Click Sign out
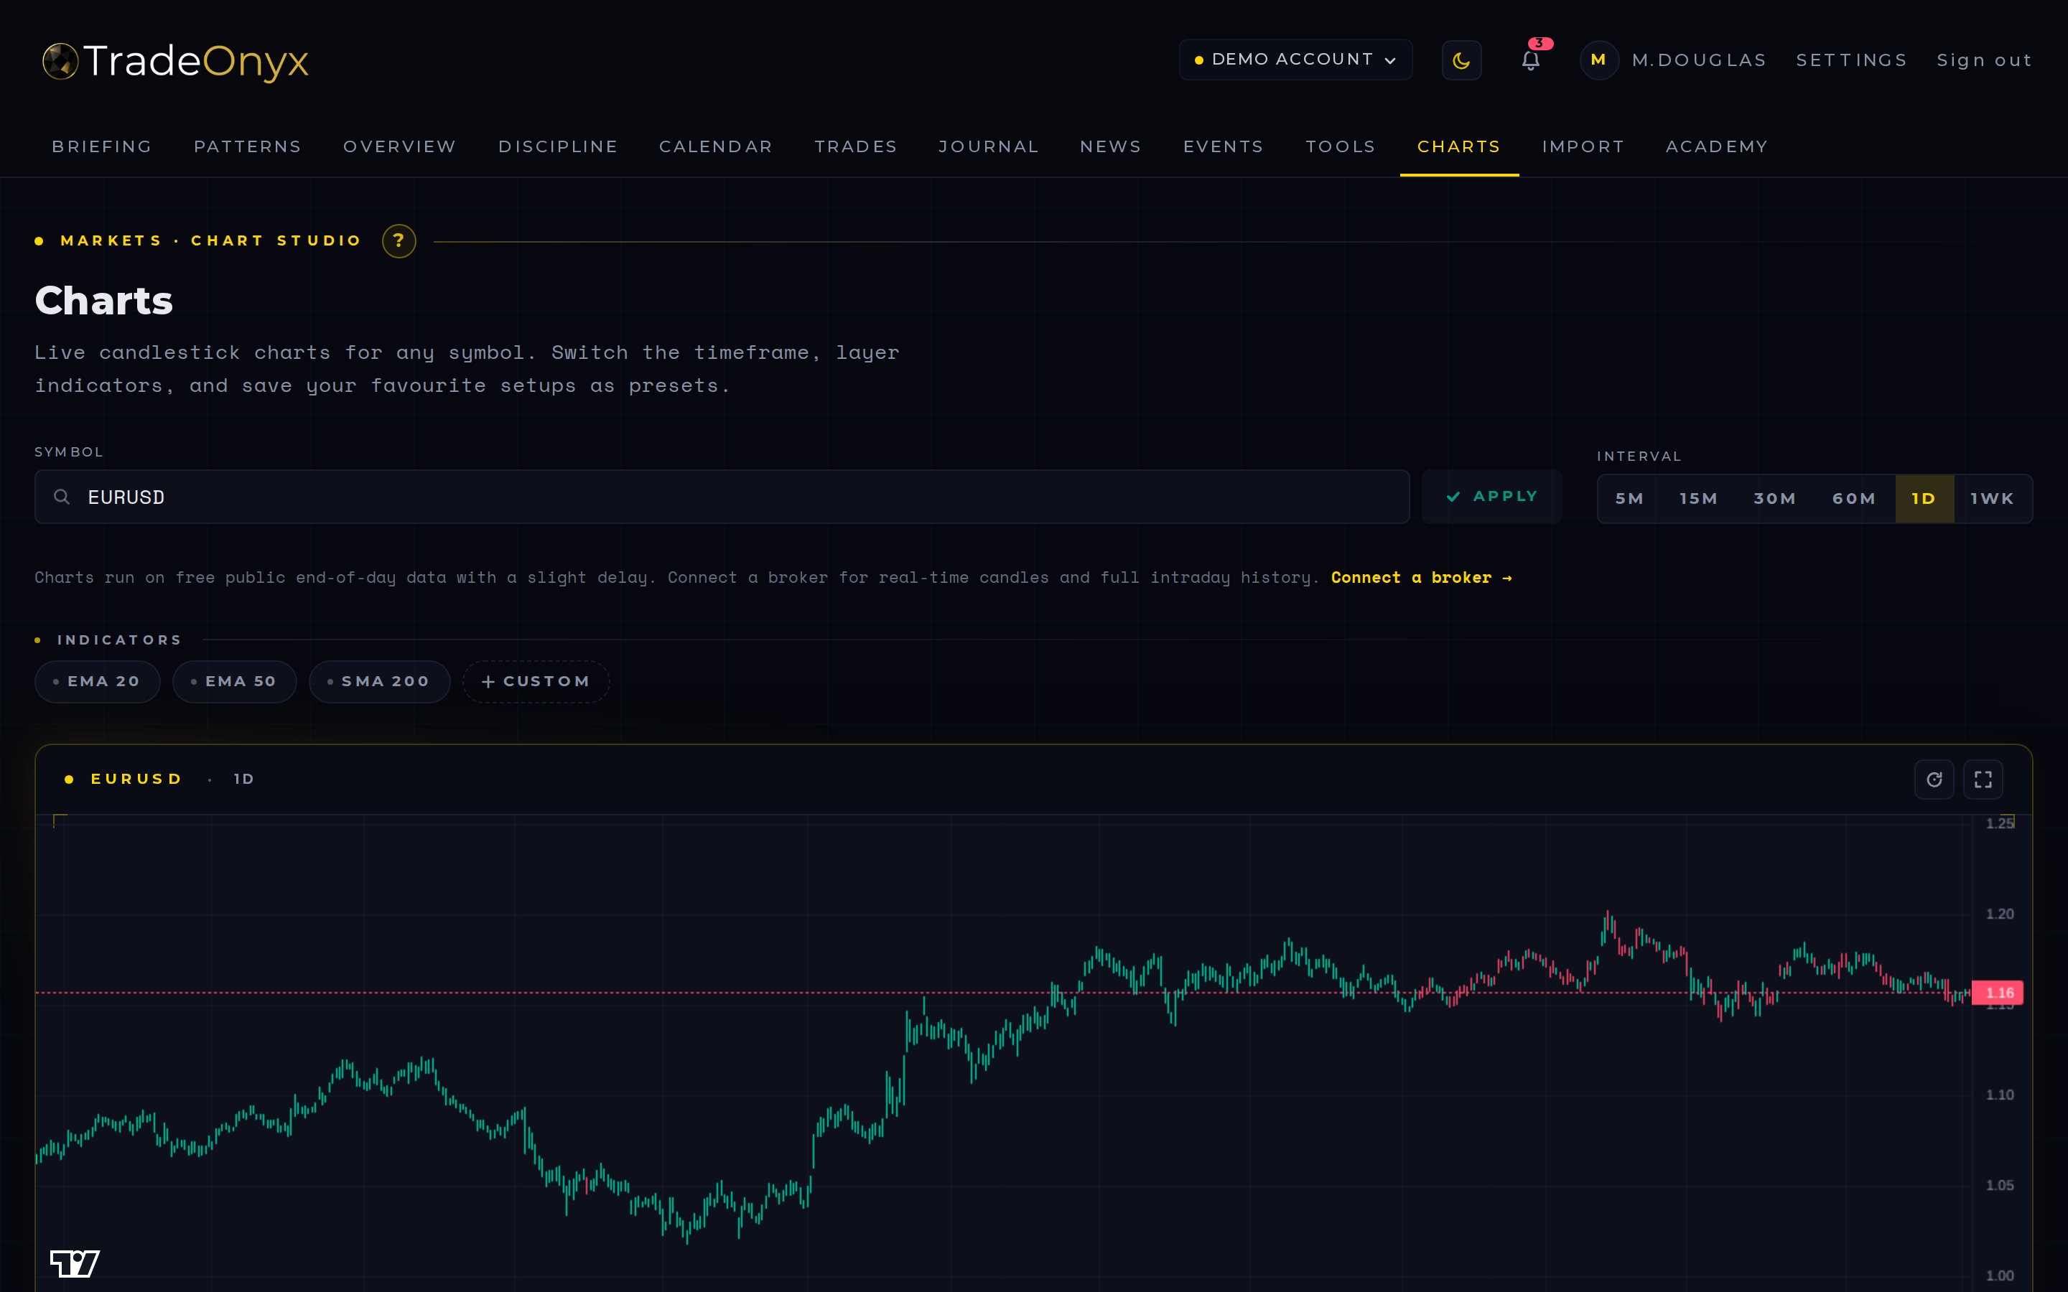2068x1292 pixels. pos(1984,60)
